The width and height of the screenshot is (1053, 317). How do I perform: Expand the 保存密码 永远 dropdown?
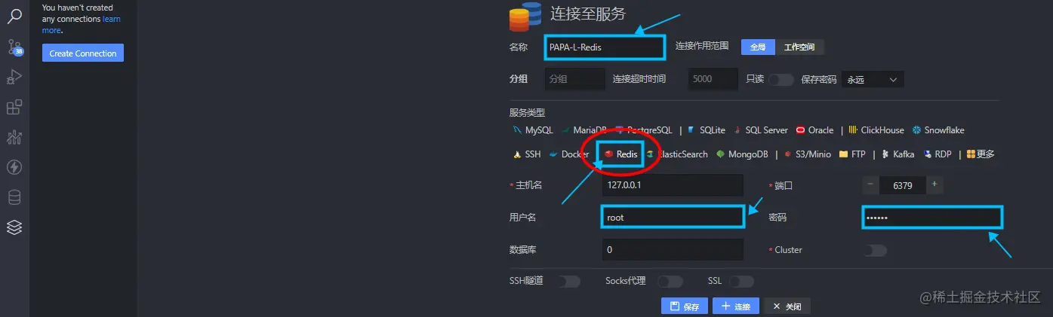coord(873,79)
